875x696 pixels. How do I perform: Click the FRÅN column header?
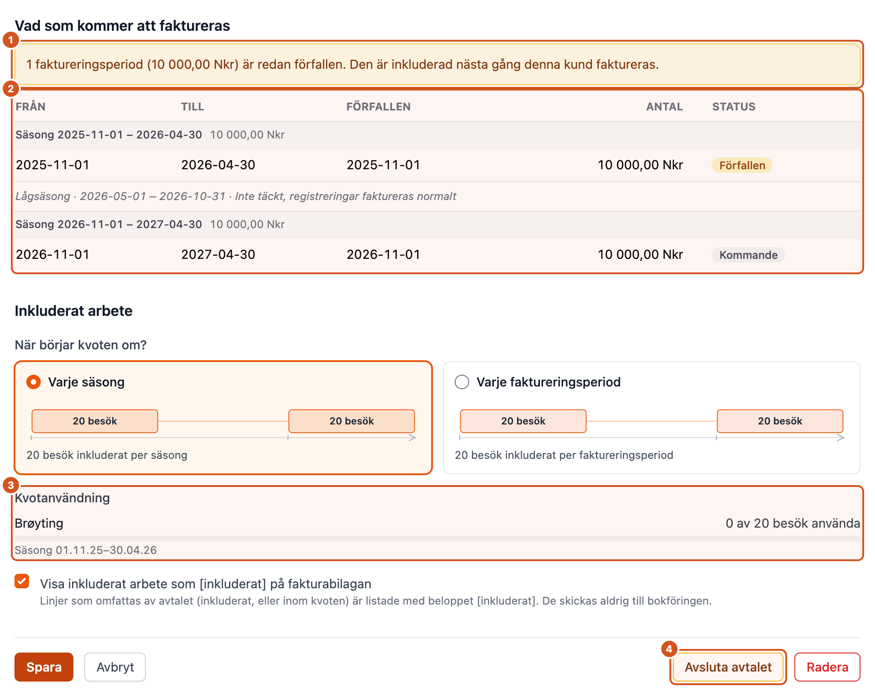coord(30,107)
